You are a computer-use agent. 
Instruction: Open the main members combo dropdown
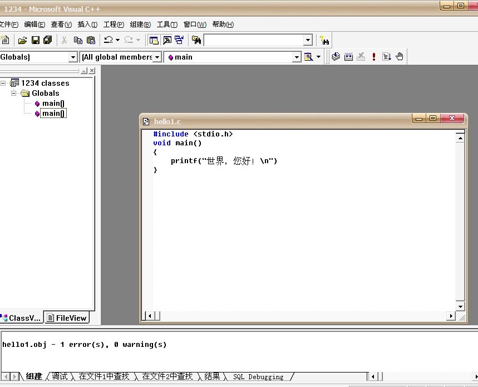297,57
